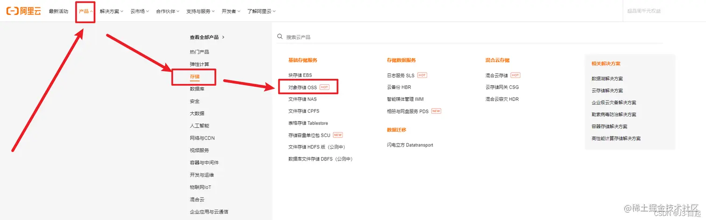
Task: Select 数据库 category
Action: click(x=197, y=89)
